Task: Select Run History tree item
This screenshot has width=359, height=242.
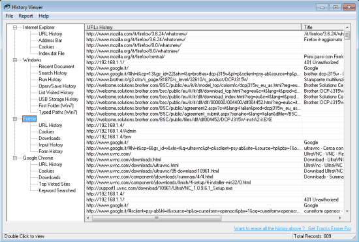Action: (x=50, y=80)
